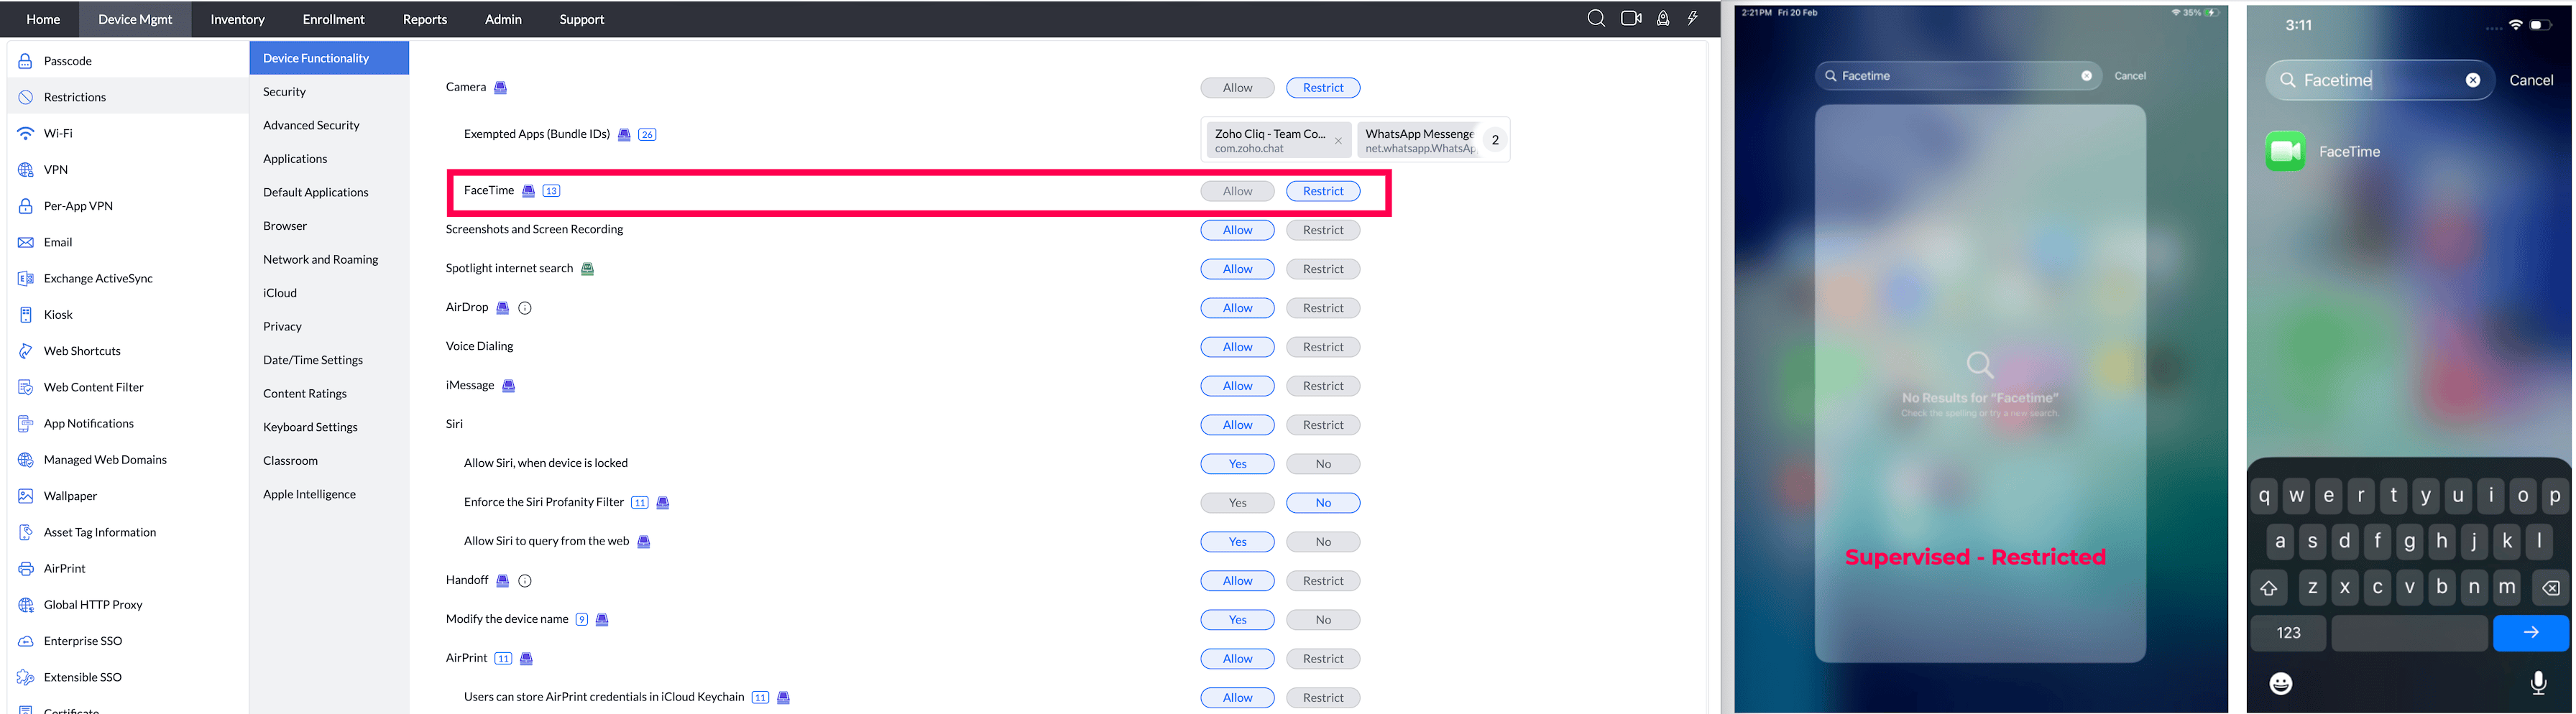Restrict Screenshots and Screen Recording

pos(1323,230)
